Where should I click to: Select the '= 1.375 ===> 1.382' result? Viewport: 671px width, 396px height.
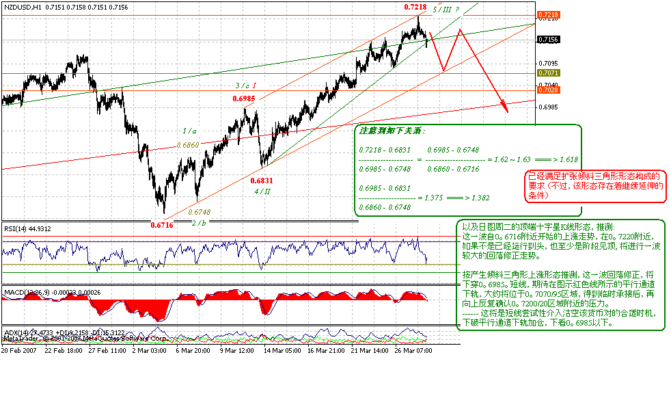click(x=454, y=198)
